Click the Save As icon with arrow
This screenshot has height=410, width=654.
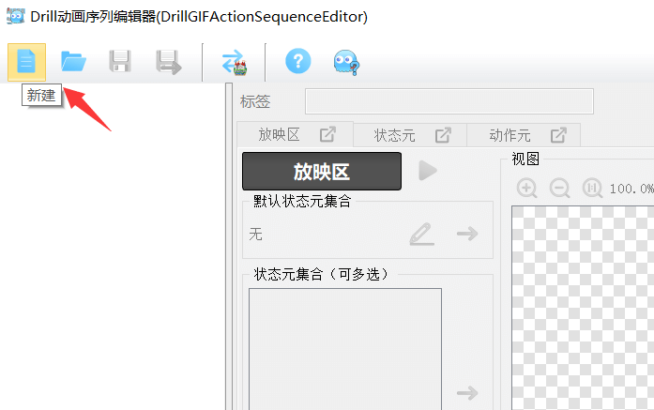tap(168, 62)
